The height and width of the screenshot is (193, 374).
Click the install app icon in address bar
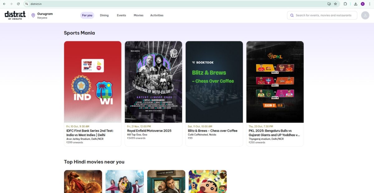point(329,4)
